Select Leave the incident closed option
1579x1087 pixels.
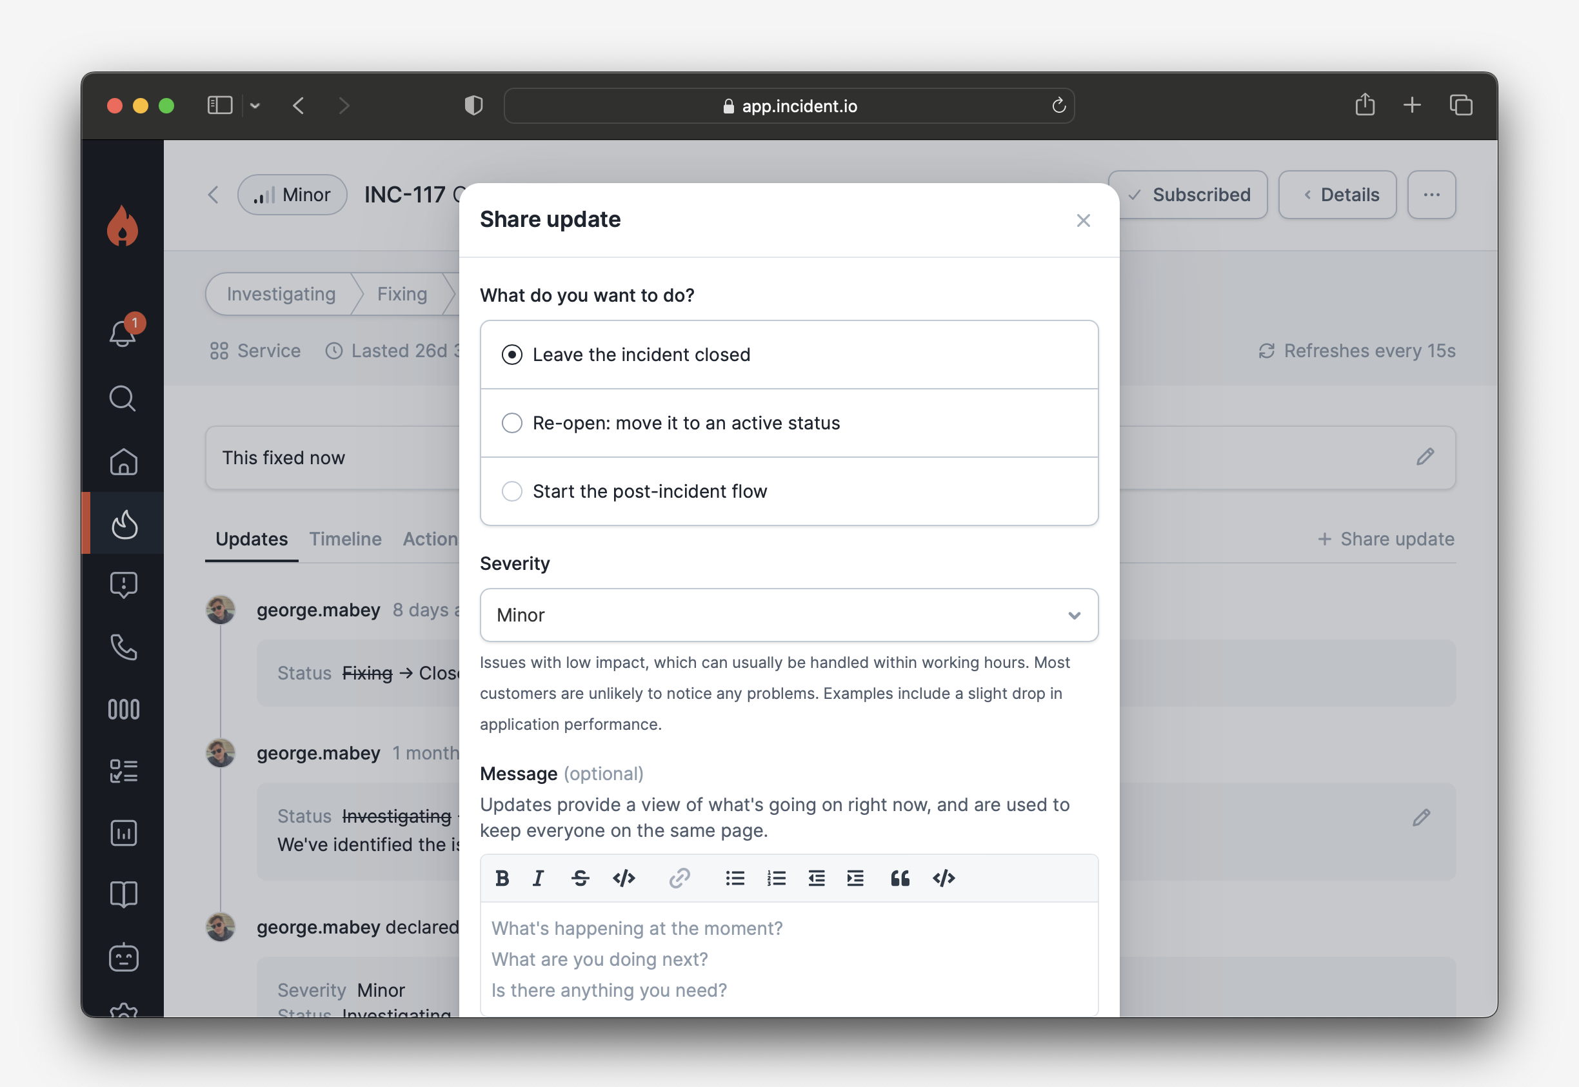511,355
